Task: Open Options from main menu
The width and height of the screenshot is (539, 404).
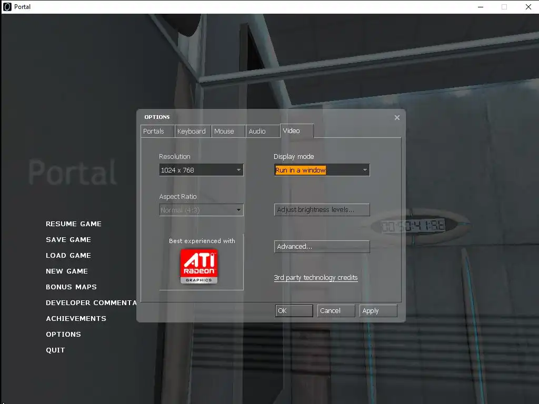Action: [63, 335]
